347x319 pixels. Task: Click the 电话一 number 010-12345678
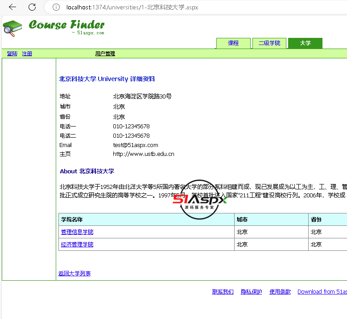click(x=131, y=126)
